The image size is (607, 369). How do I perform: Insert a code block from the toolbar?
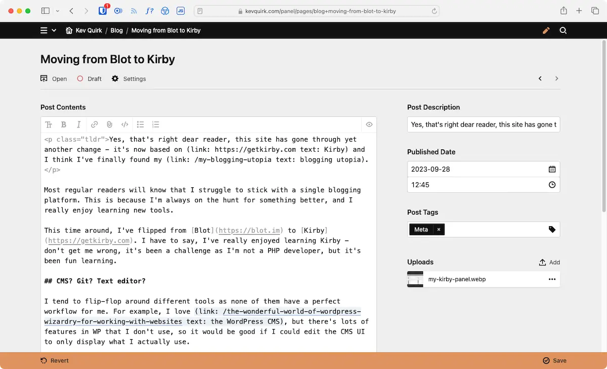point(125,125)
